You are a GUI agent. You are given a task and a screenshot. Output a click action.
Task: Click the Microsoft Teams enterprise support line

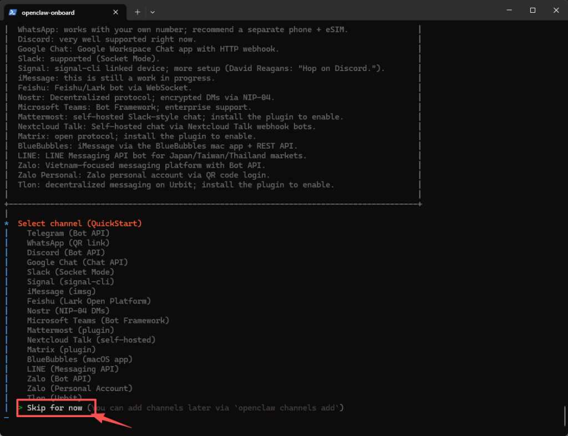point(135,107)
